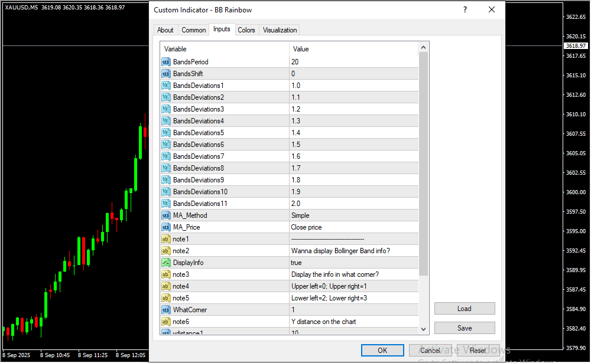Click the WhatCorner integer type icon
Viewport: 591px width, 363px height.
tap(165, 310)
